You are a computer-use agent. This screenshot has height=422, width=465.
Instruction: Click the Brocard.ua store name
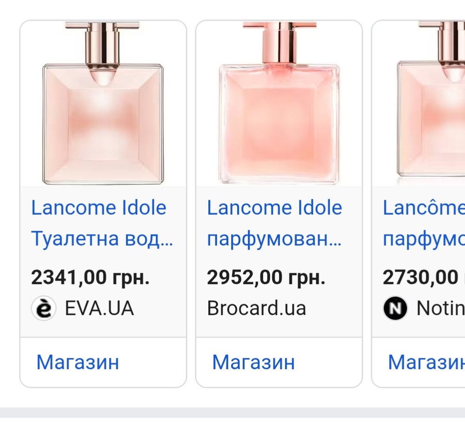[x=257, y=309]
